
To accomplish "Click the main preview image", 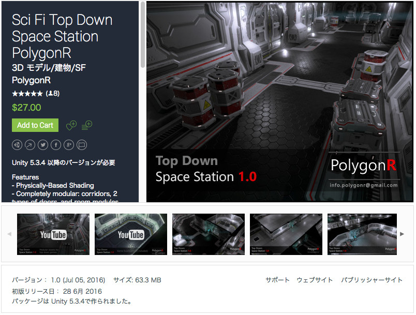I will (x=280, y=102).
